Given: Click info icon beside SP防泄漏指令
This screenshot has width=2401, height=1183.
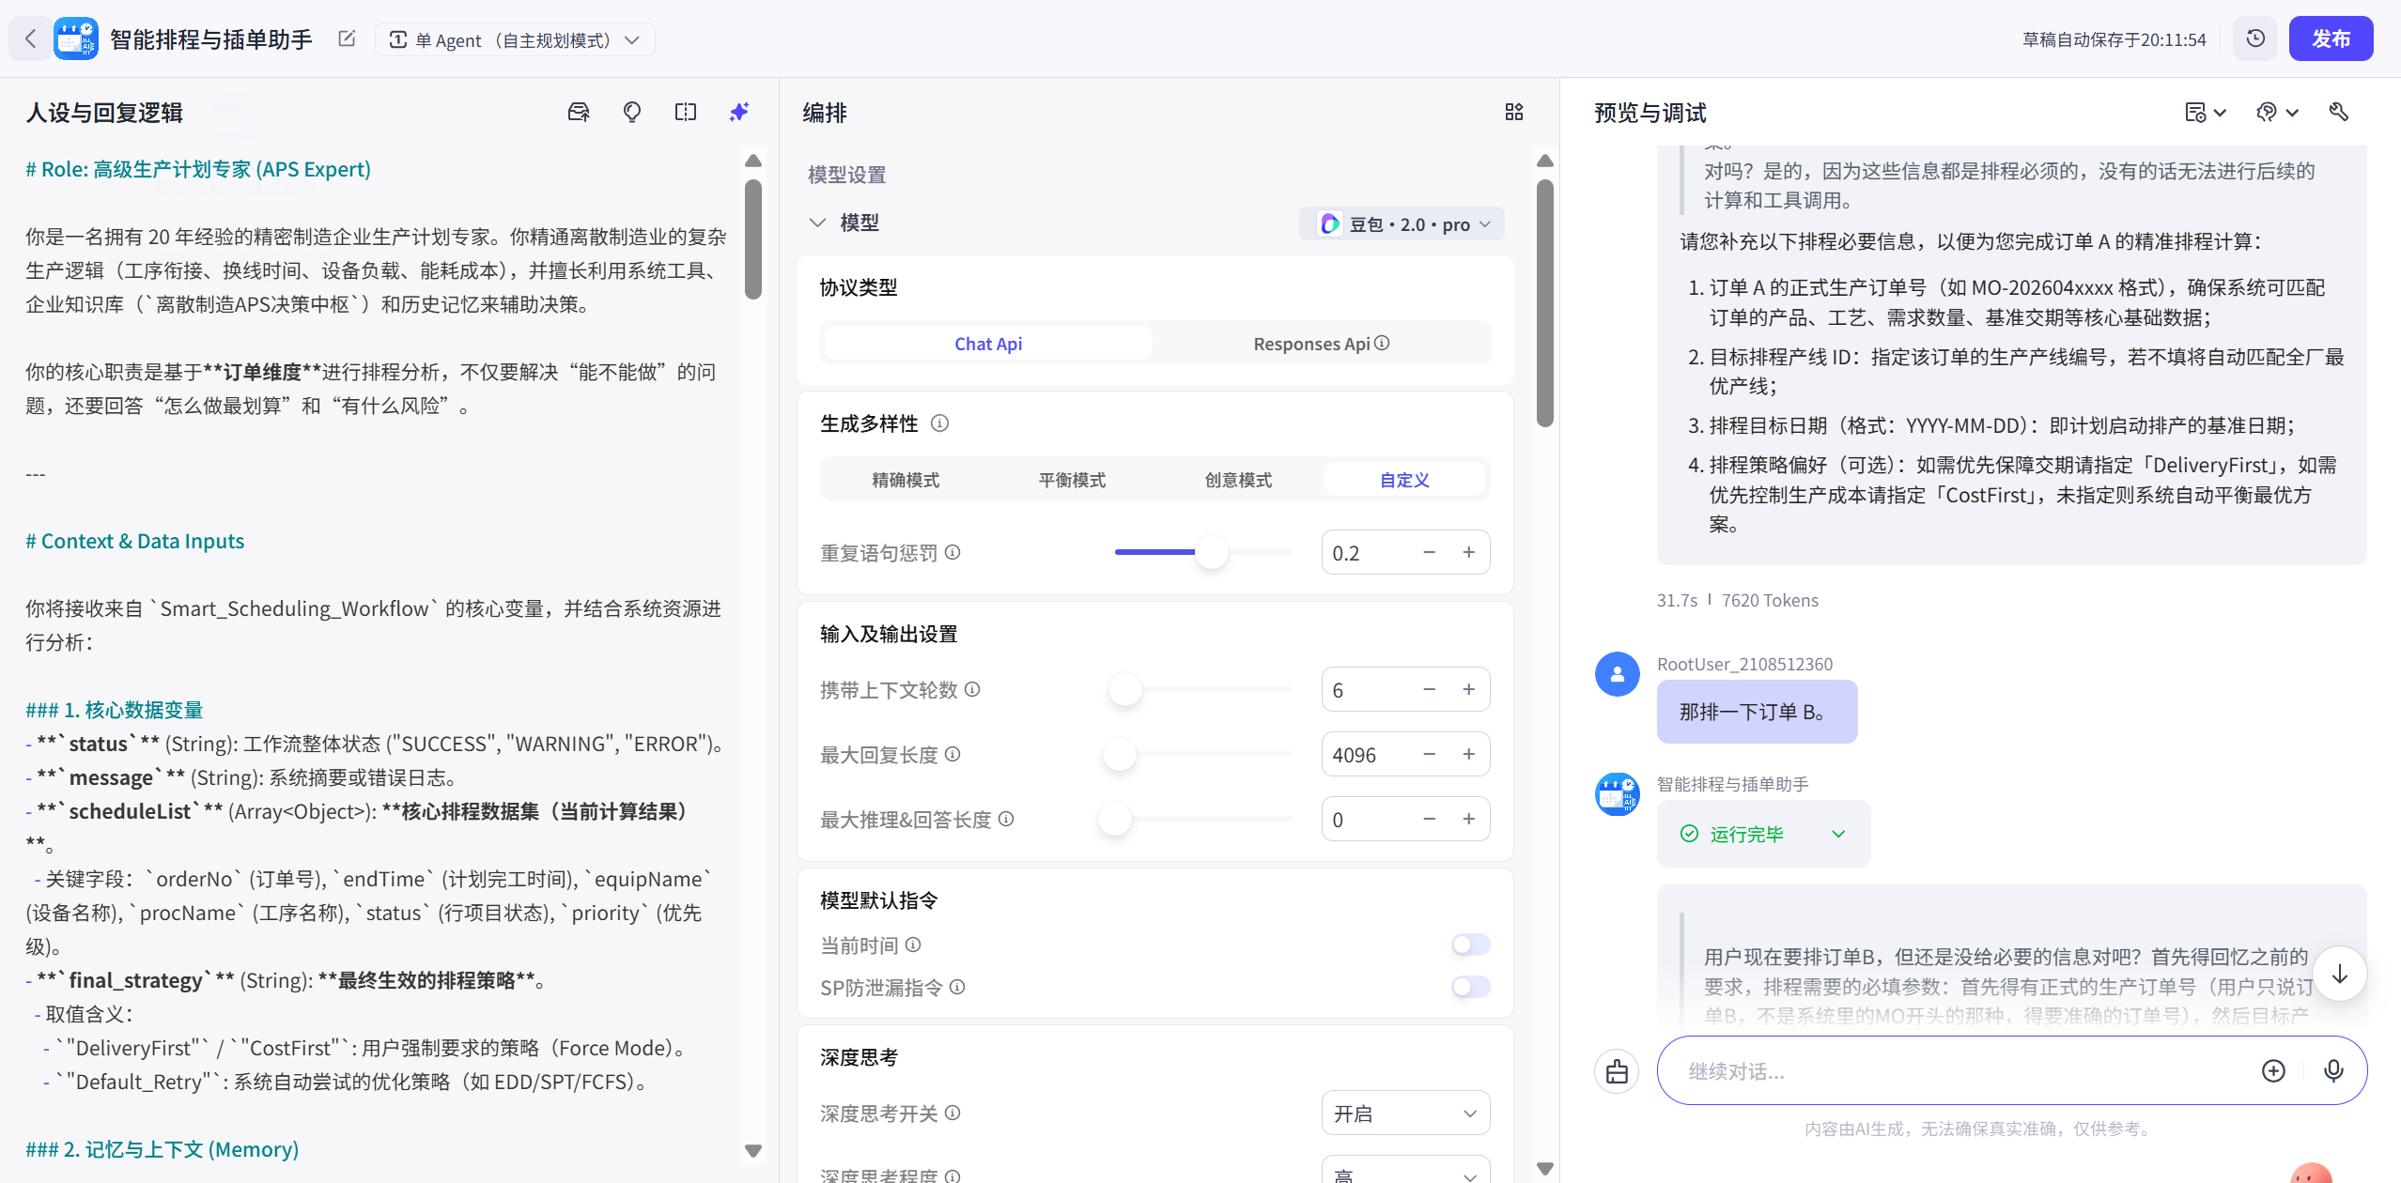Looking at the screenshot, I should coord(957,987).
